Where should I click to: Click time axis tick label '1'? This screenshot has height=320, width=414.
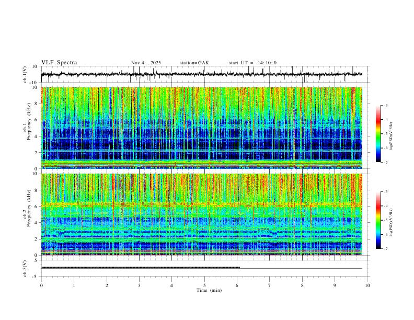point(74,285)
